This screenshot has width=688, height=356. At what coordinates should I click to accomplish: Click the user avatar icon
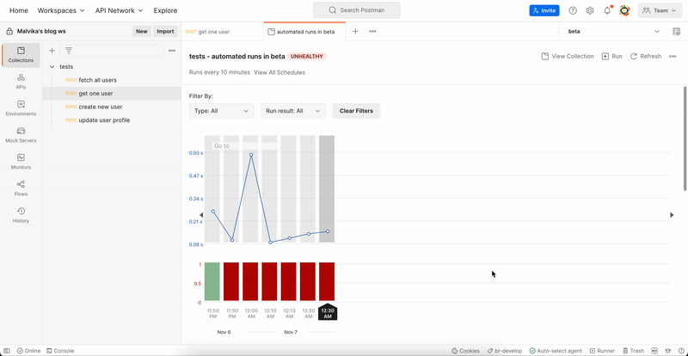[x=624, y=10]
